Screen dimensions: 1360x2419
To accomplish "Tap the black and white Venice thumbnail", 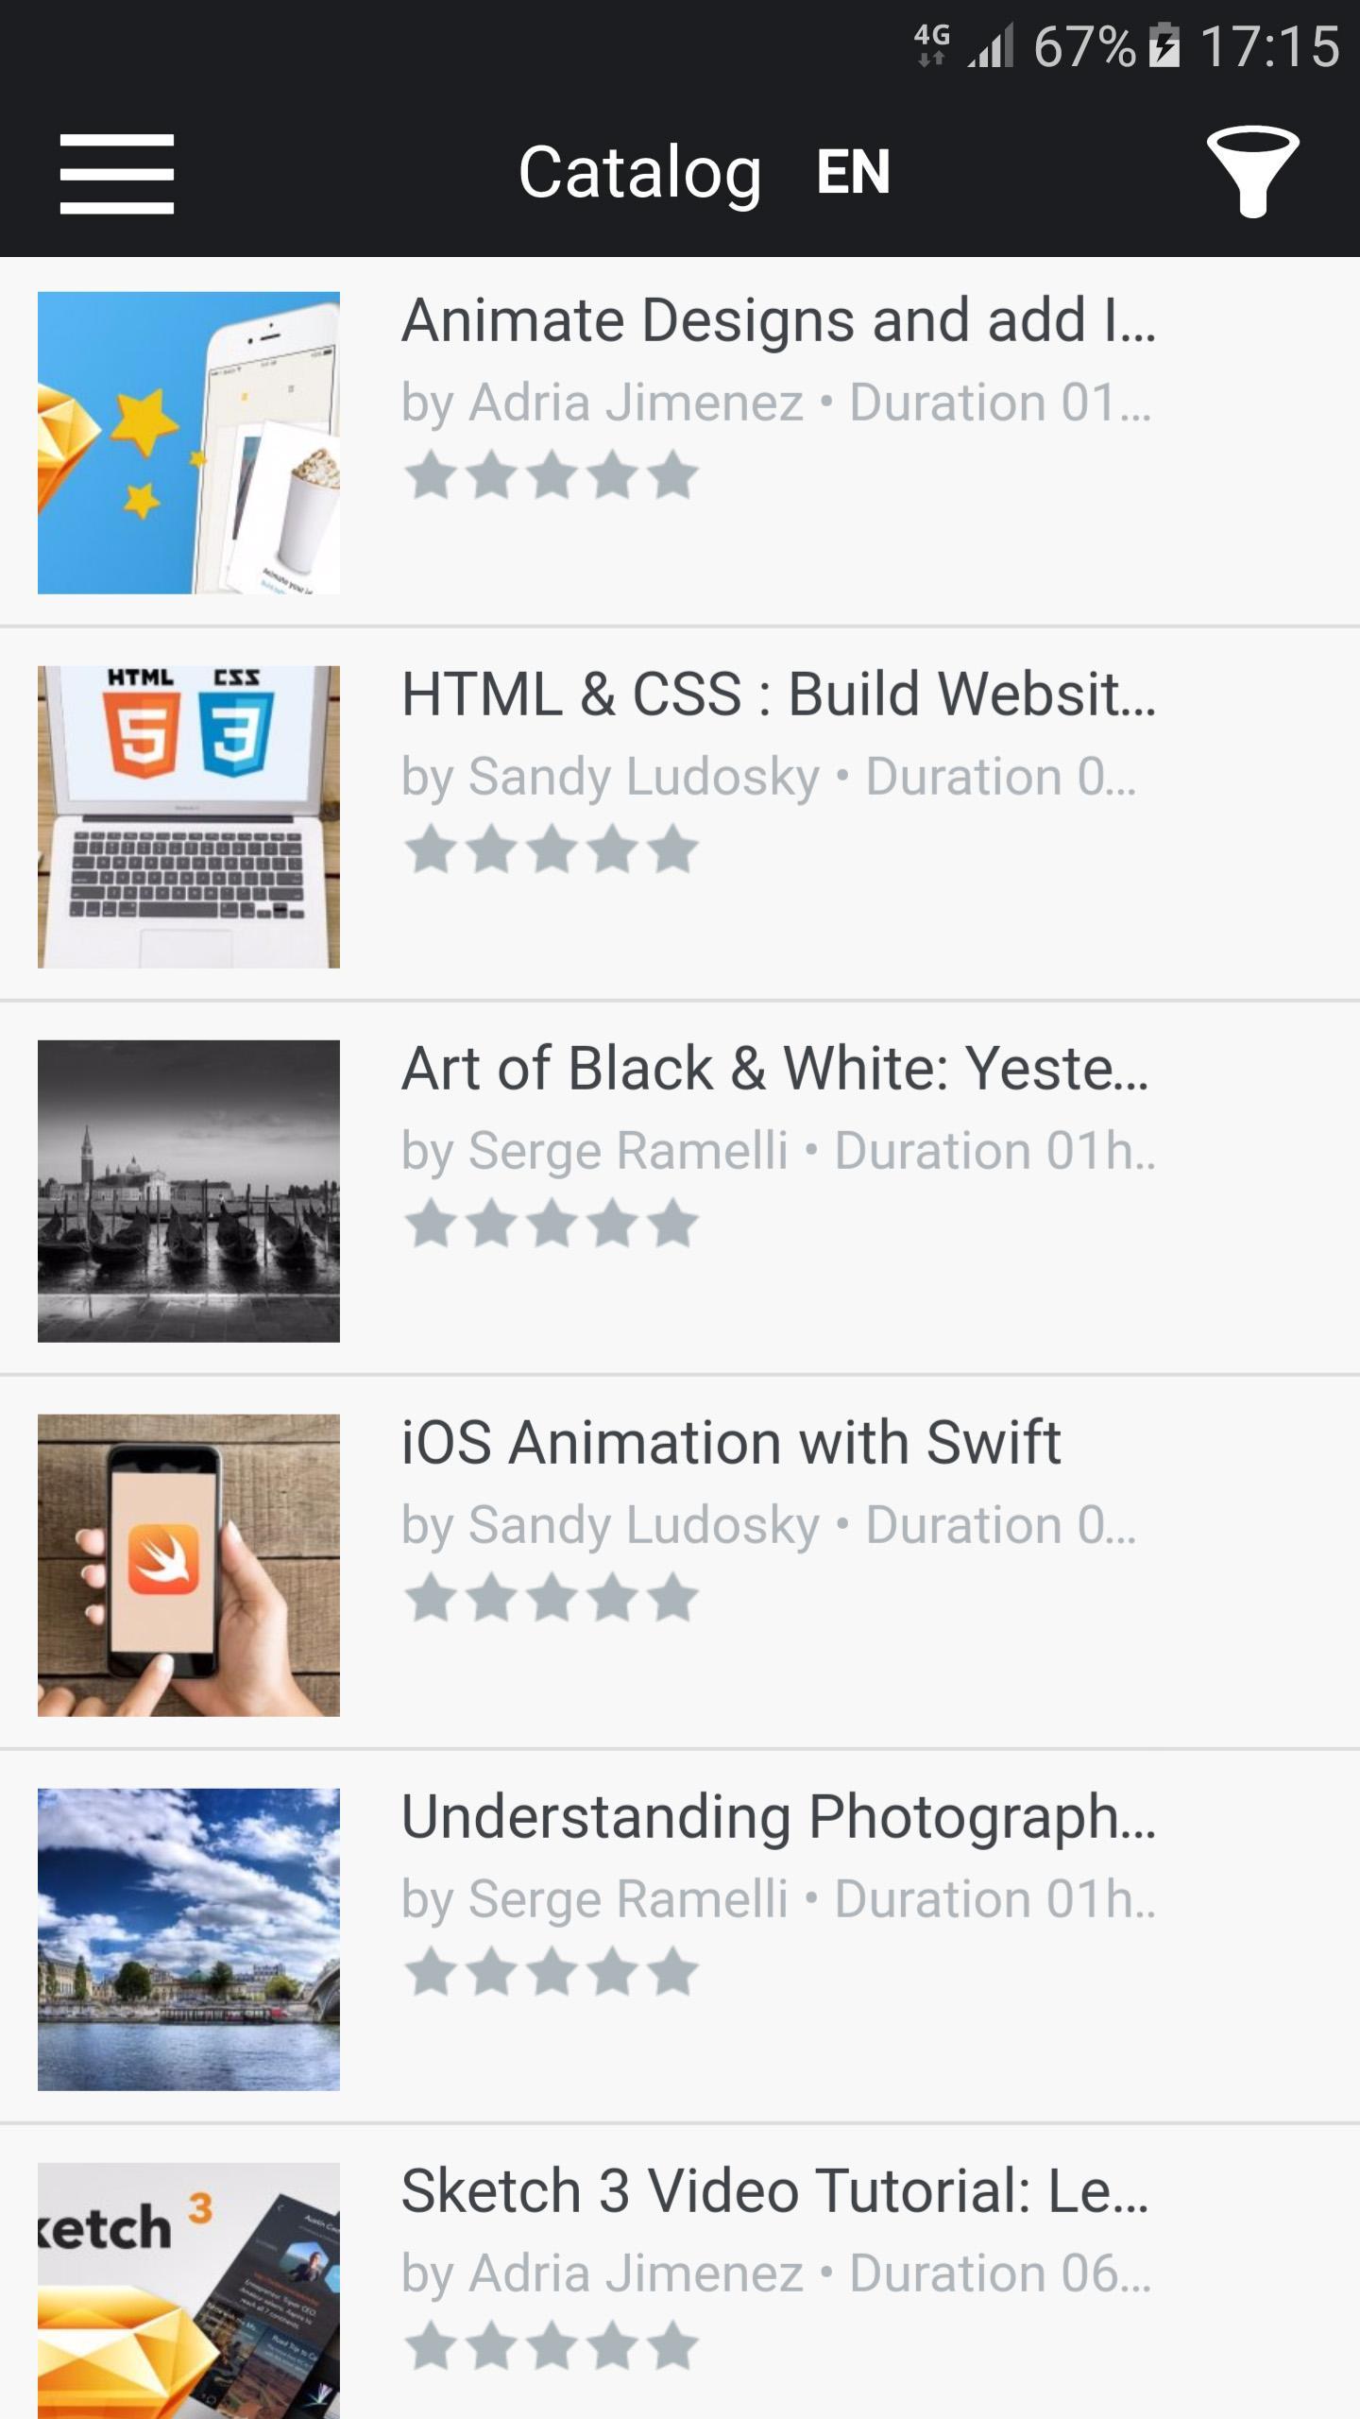I will (x=189, y=1191).
